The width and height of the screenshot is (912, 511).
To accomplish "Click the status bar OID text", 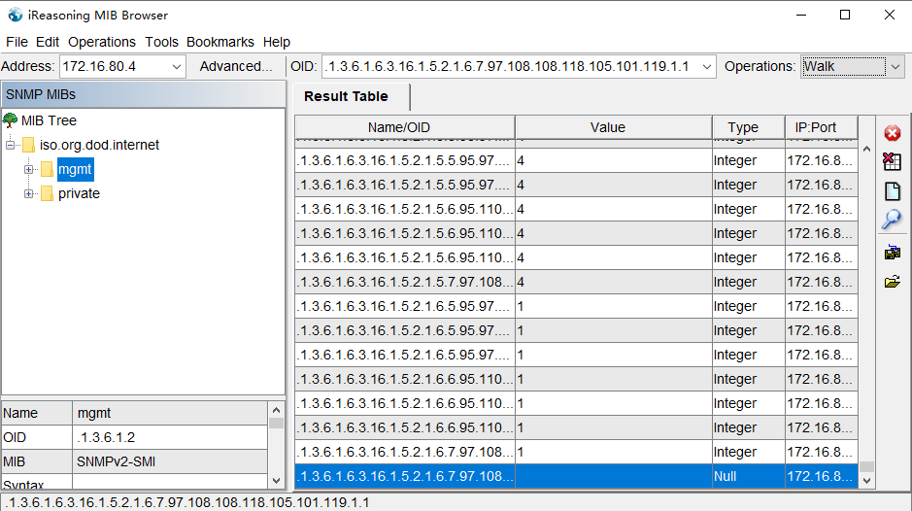I will tap(188, 502).
